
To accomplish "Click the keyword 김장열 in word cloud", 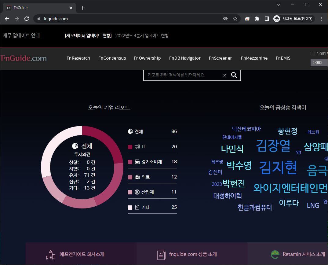I will coord(273,145).
